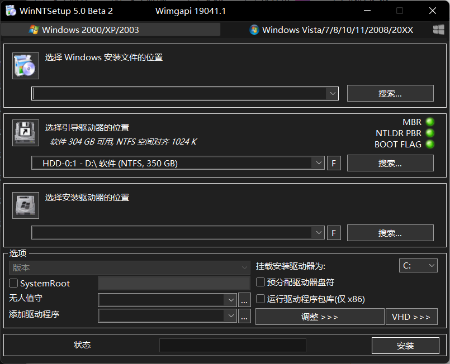Open the HDD-0:1 D:\ boot drive dropdown
Image resolution: width=450 pixels, height=364 pixels.
(x=319, y=163)
